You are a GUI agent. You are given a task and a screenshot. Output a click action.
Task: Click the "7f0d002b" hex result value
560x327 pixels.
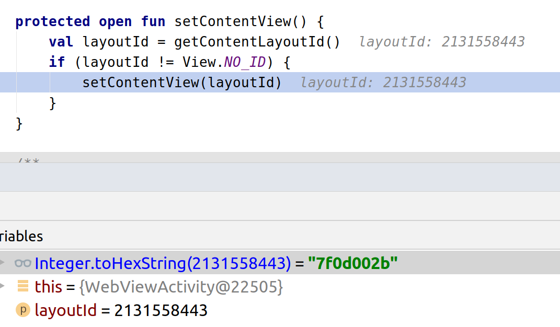[353, 263]
